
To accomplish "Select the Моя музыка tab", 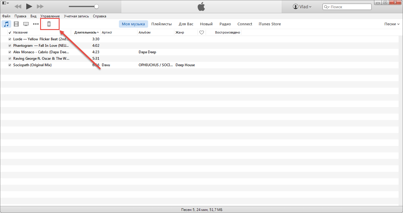I will pyautogui.click(x=133, y=24).
